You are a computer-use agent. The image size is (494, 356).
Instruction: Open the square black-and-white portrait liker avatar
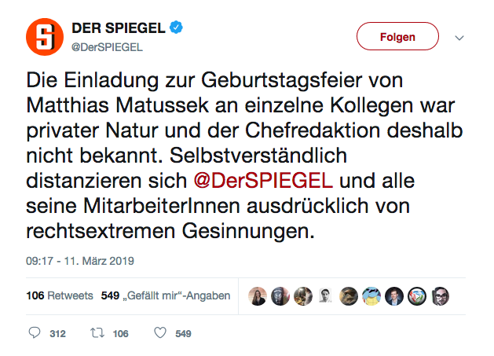(326, 296)
